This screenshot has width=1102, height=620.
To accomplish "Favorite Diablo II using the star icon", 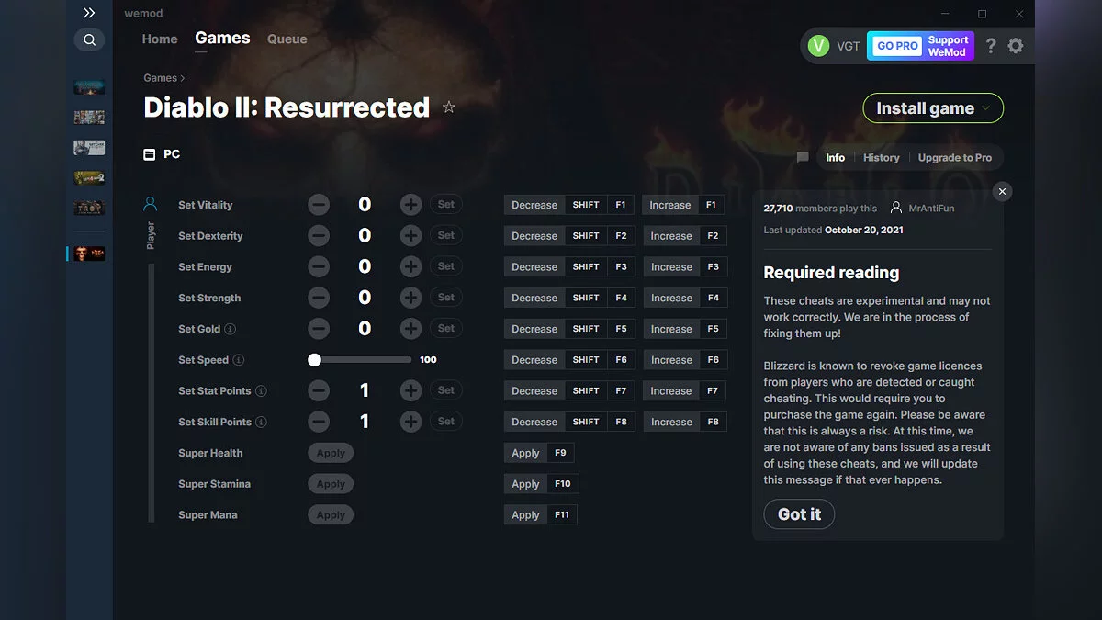I will coord(449,107).
